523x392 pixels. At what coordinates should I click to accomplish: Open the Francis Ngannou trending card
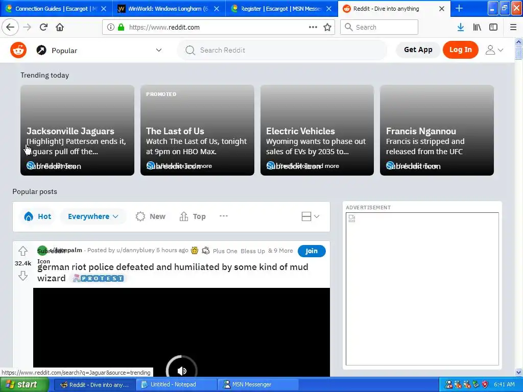click(437, 130)
